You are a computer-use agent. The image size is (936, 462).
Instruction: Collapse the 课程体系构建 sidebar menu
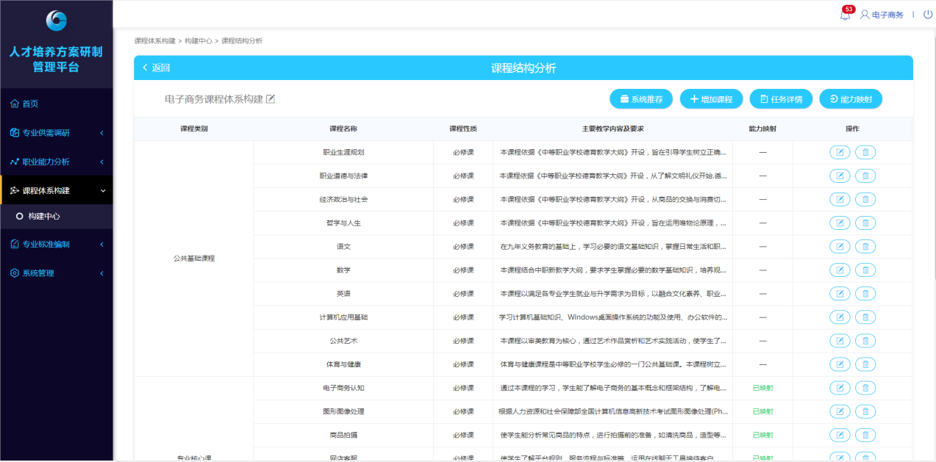[56, 190]
